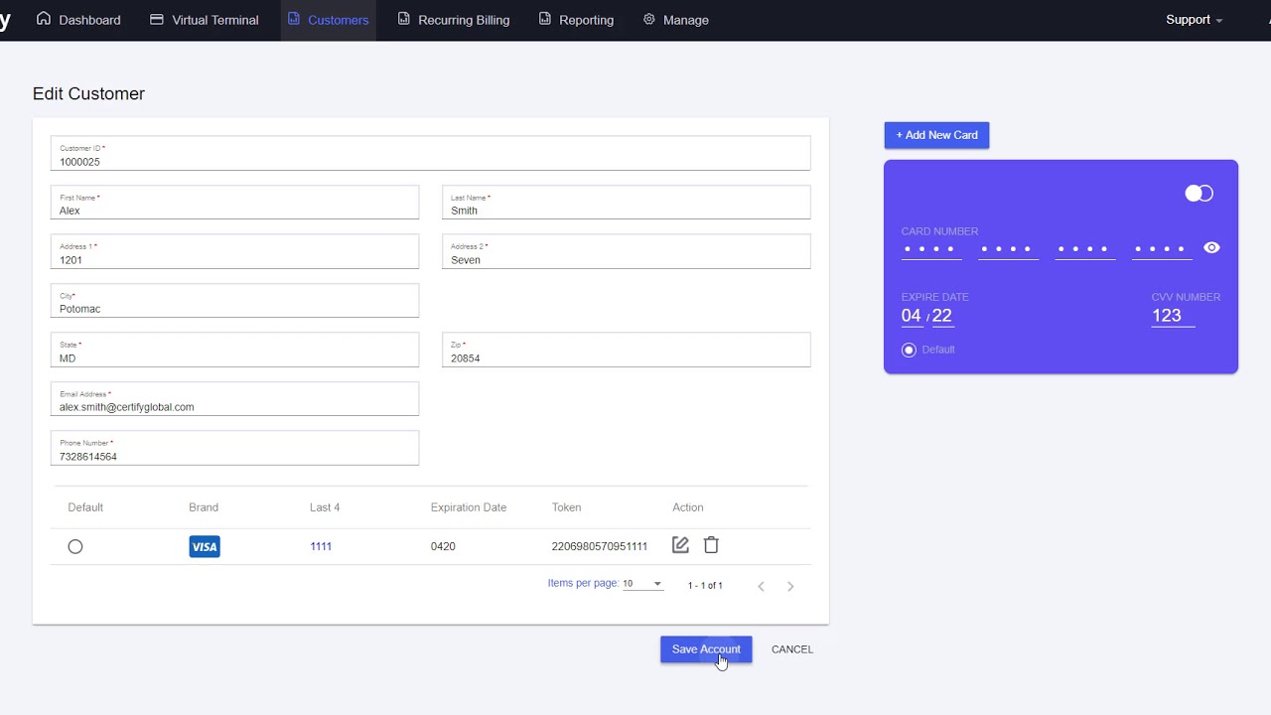Click the Phone Number field
Viewport: 1271px width, 715px height.
(235, 448)
